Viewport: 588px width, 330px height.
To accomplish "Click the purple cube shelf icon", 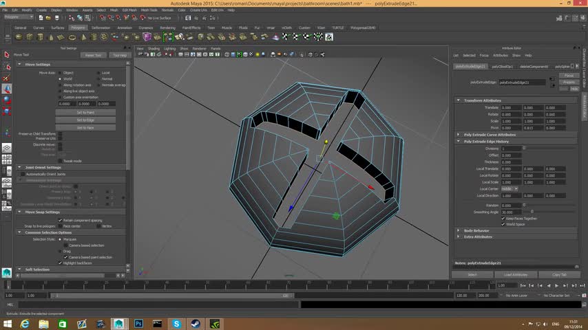I will 147,36.
